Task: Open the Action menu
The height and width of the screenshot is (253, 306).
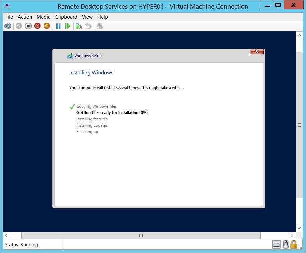Action: [x=25, y=17]
